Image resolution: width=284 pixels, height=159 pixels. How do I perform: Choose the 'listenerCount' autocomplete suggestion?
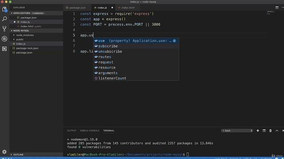click(x=136, y=78)
